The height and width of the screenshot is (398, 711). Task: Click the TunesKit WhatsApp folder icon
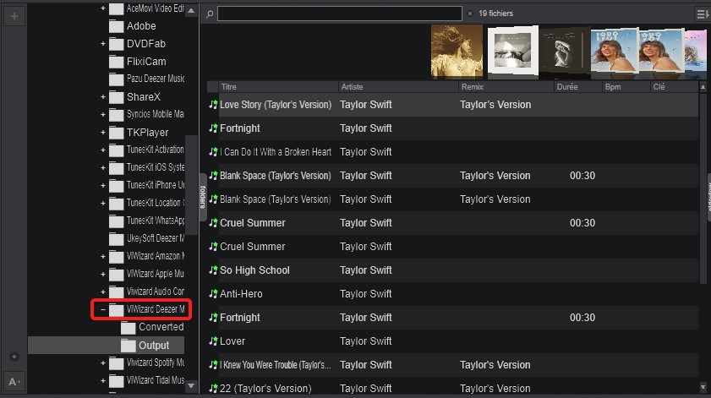click(117, 221)
